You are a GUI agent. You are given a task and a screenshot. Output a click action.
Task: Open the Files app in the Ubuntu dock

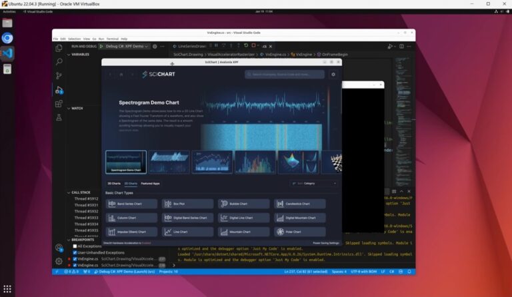click(7, 23)
